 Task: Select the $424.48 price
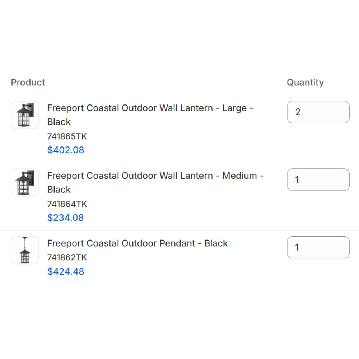click(x=66, y=271)
